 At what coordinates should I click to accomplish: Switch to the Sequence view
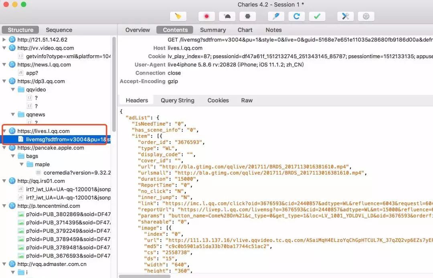tap(59, 30)
